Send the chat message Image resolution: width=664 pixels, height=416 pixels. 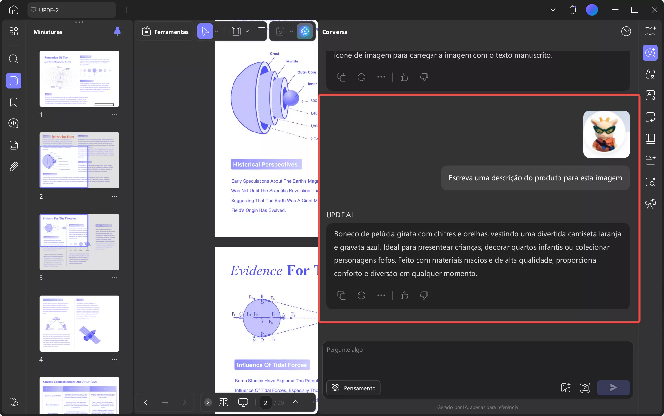(613, 388)
